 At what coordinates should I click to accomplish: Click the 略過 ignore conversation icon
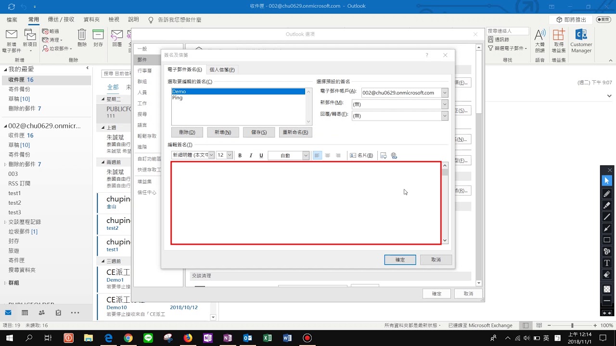pos(46,31)
